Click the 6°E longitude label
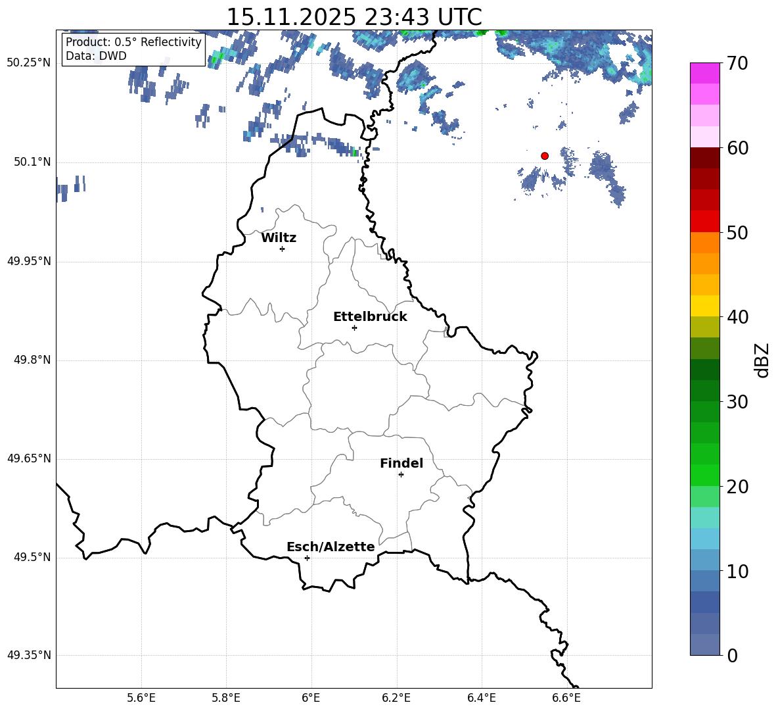This screenshot has width=778, height=711. tap(311, 698)
